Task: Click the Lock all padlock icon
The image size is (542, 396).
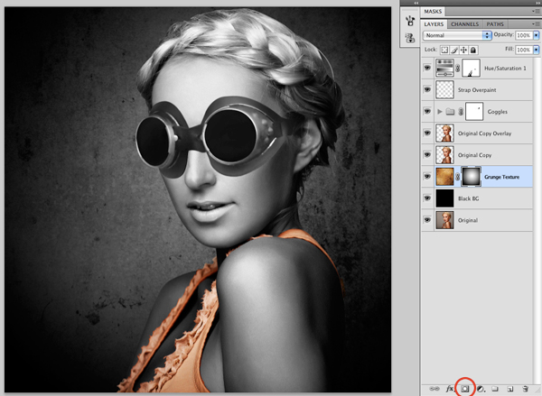Action: tap(473, 50)
